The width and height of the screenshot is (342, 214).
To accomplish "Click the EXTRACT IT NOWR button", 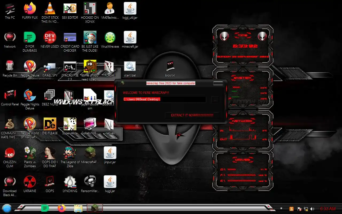I will [x=192, y=115].
